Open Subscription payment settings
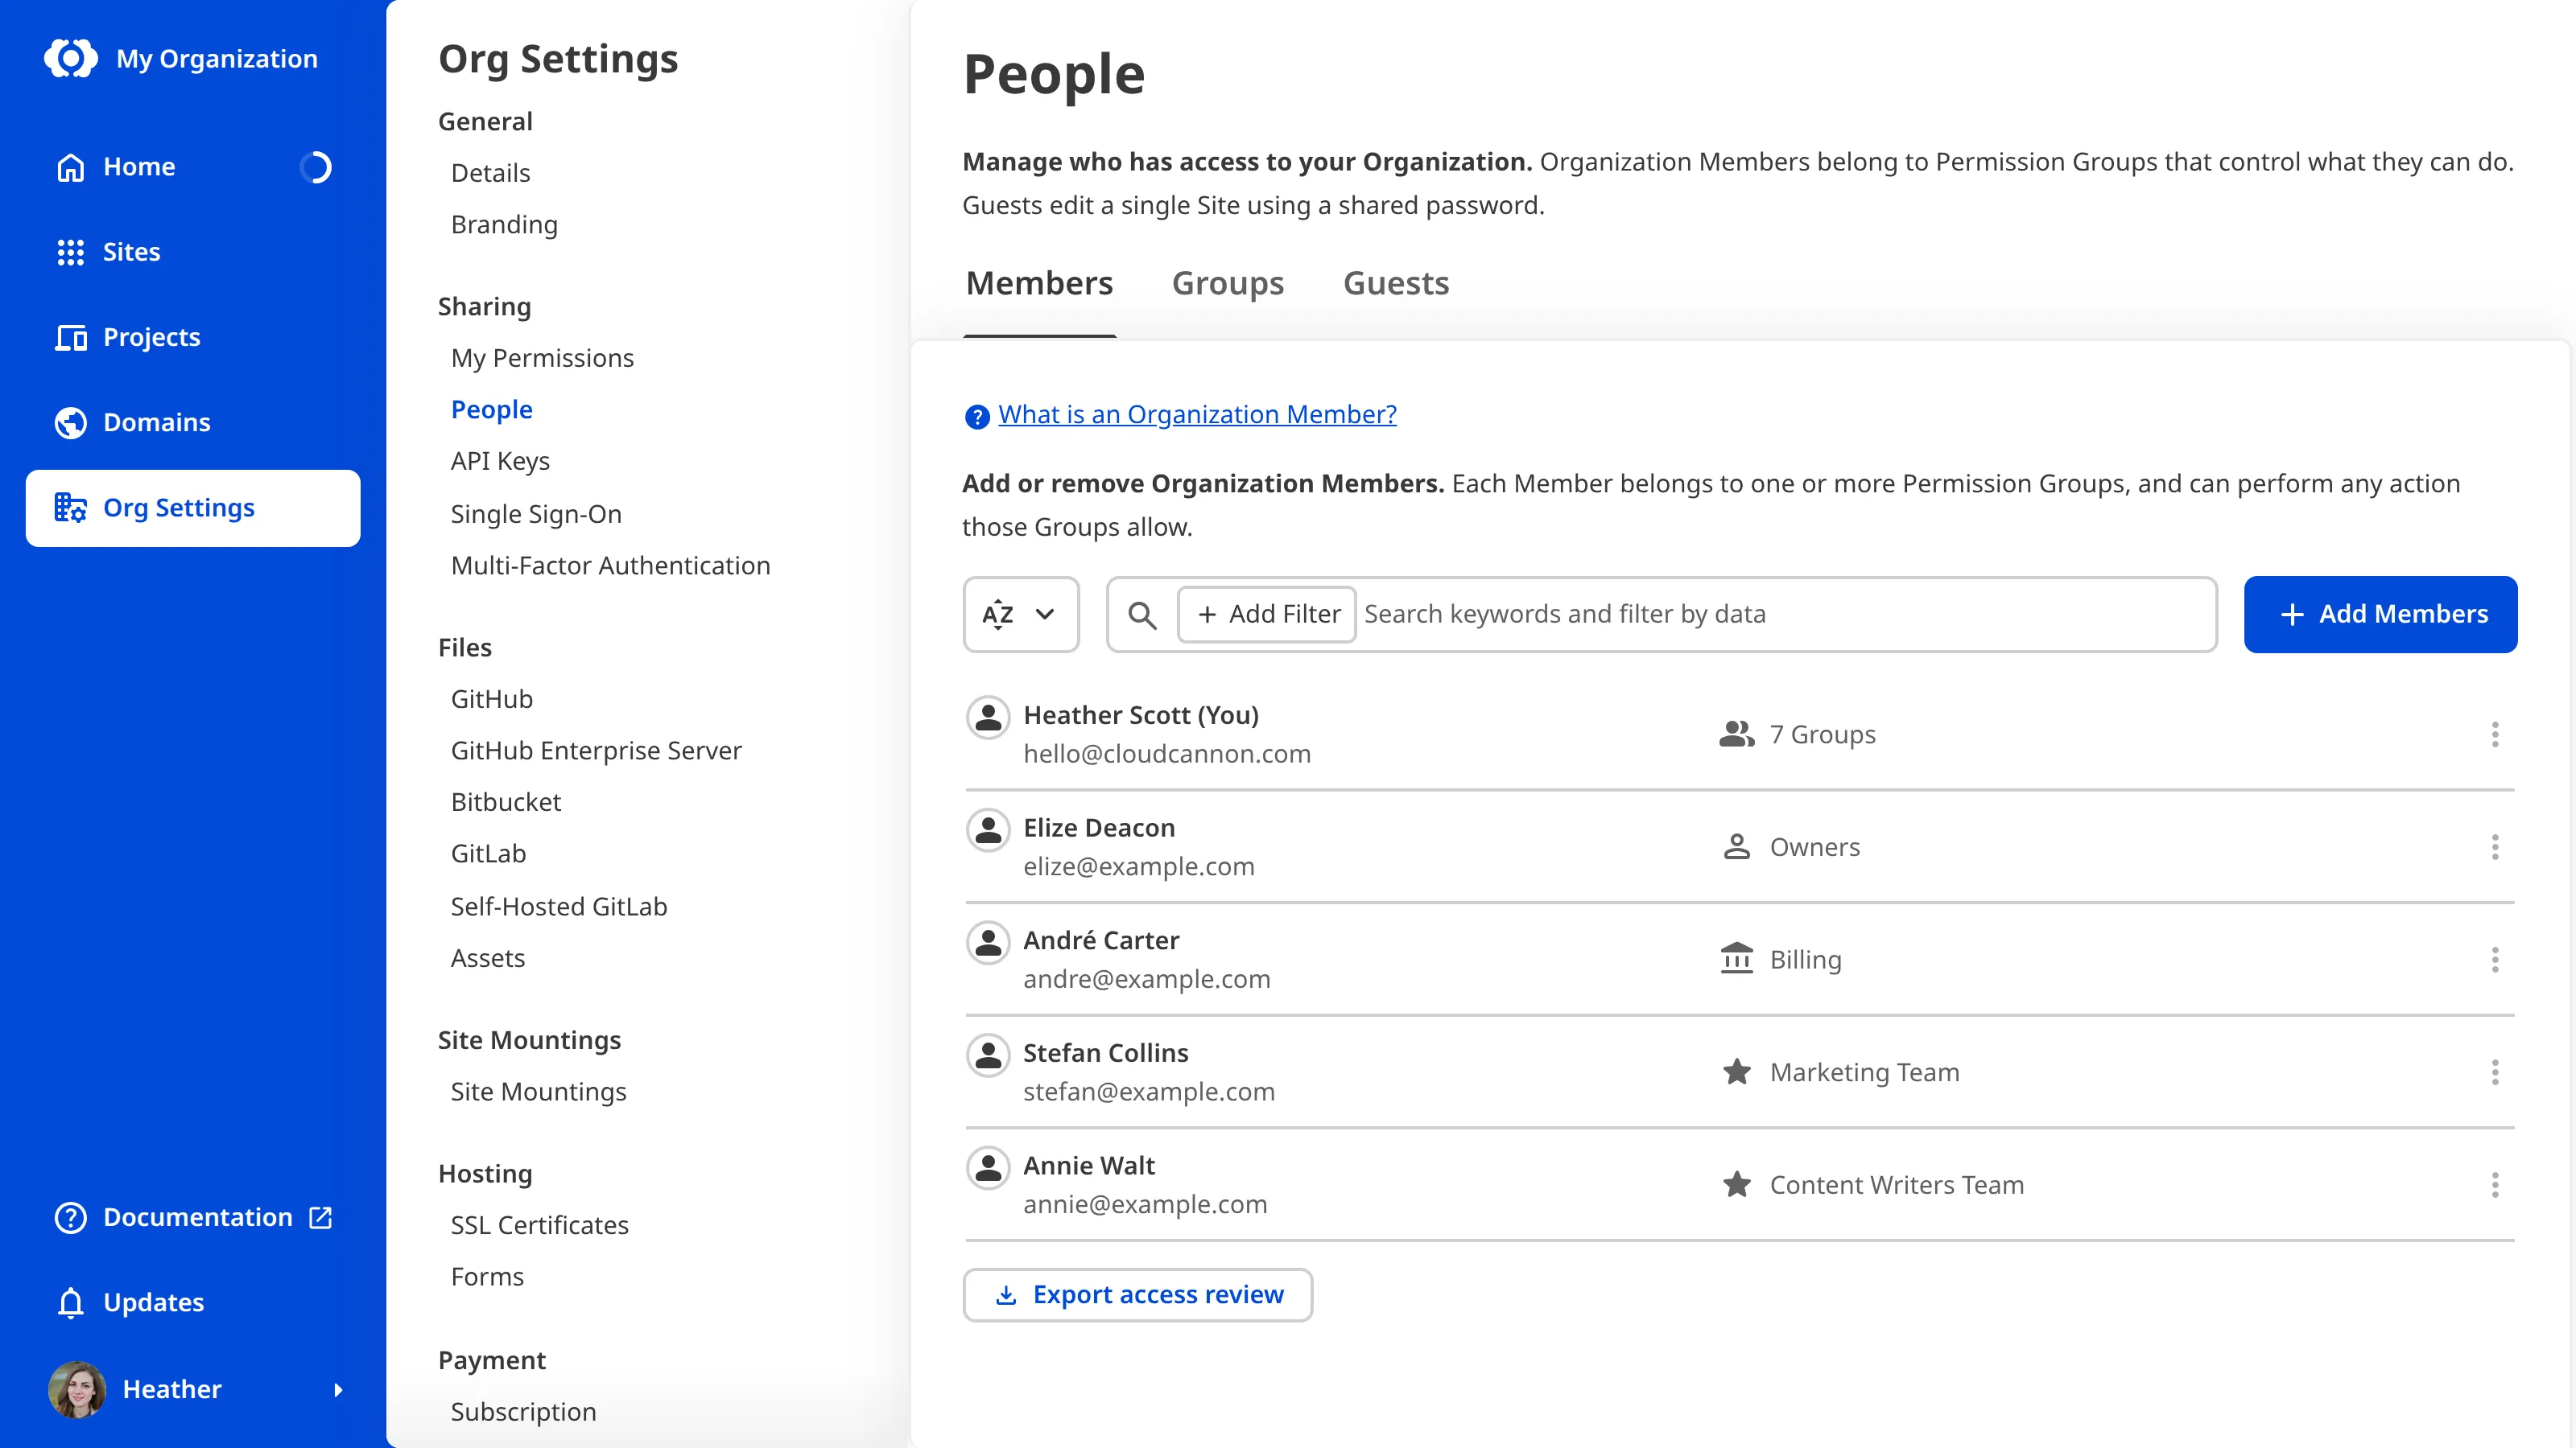2576x1448 pixels. coord(523,1412)
